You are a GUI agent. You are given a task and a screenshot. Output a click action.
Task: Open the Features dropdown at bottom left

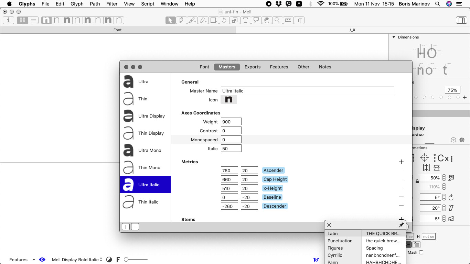22,260
